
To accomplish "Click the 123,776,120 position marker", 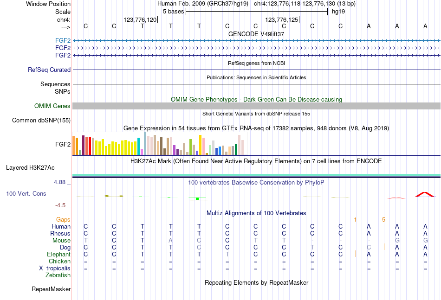I will pyautogui.click(x=140, y=19).
